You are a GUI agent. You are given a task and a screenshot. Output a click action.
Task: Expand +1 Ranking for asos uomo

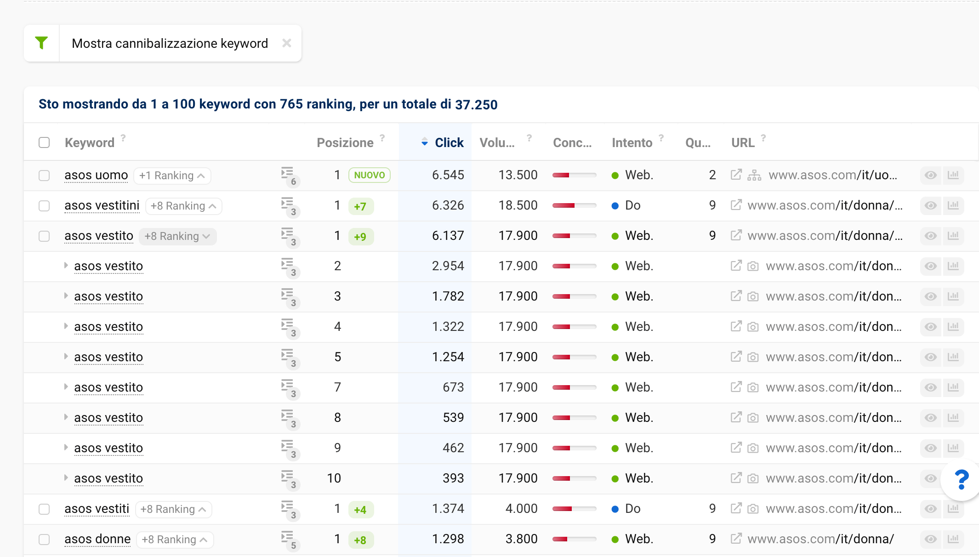point(172,176)
